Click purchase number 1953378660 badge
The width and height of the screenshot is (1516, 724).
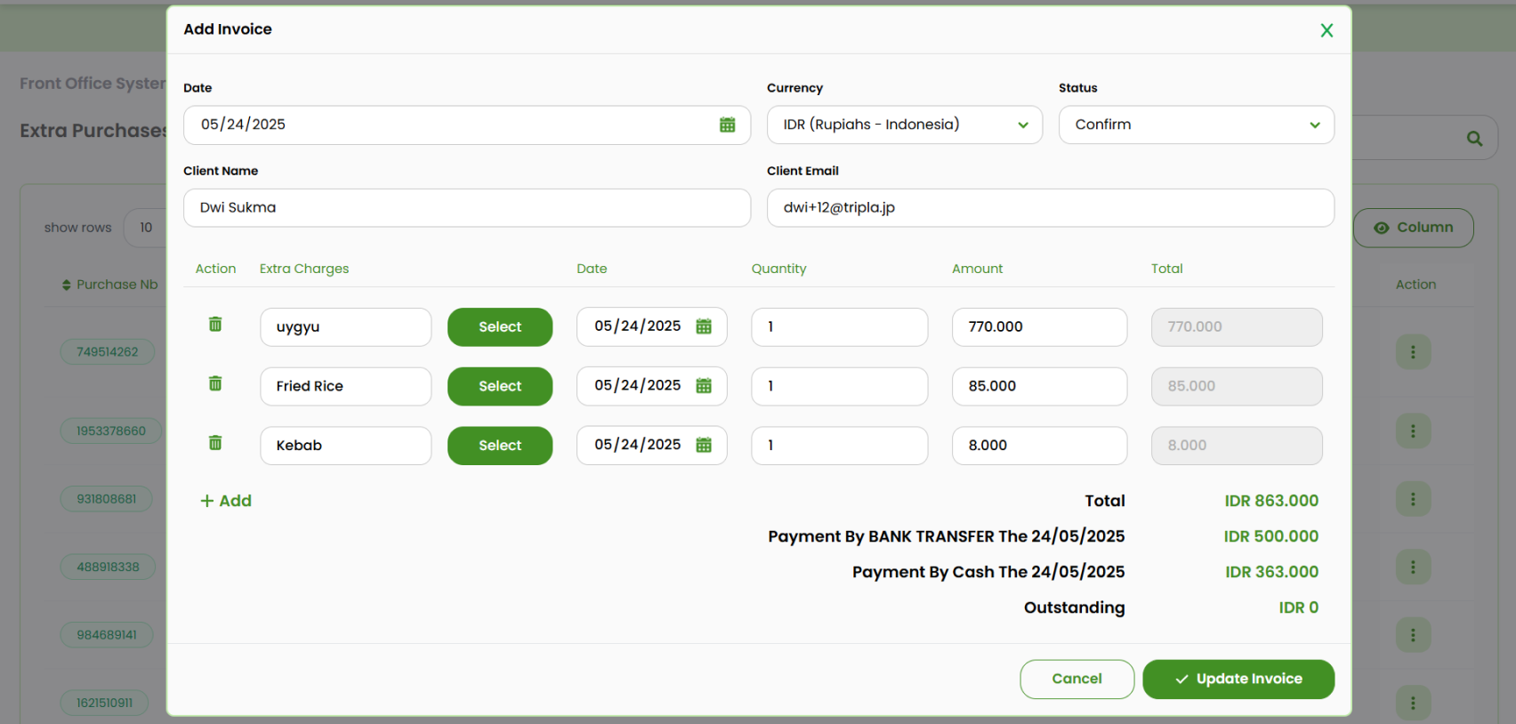pos(111,431)
